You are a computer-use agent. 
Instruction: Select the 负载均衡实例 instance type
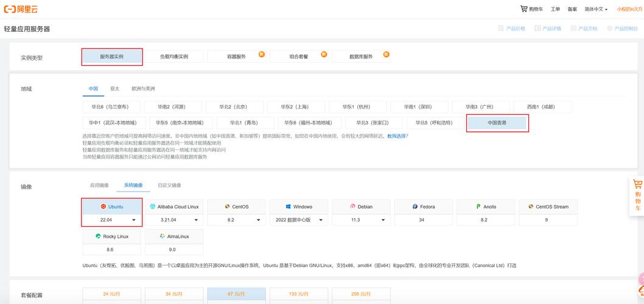click(173, 57)
